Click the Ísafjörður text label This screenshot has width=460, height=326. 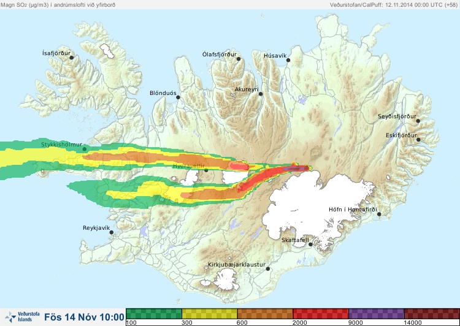(x=56, y=53)
